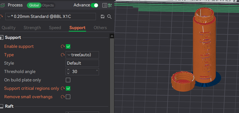Click the save preset icon

tap(103, 17)
